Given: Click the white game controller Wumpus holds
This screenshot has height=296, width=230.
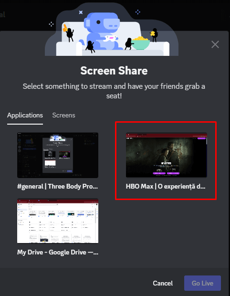Looking at the screenshot, I should (110, 38).
